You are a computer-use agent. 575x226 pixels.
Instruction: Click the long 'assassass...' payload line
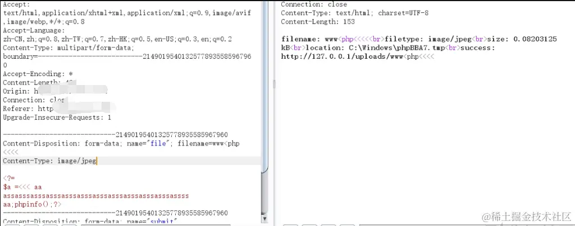[x=95, y=196]
